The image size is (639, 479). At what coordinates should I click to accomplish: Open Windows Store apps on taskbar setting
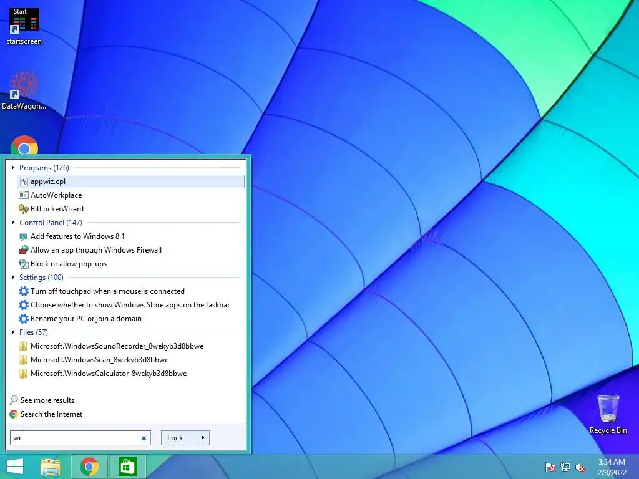[131, 305]
